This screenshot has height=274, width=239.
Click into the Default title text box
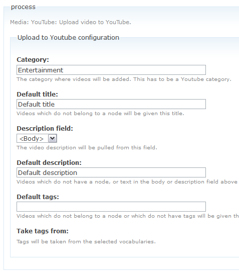(x=111, y=104)
